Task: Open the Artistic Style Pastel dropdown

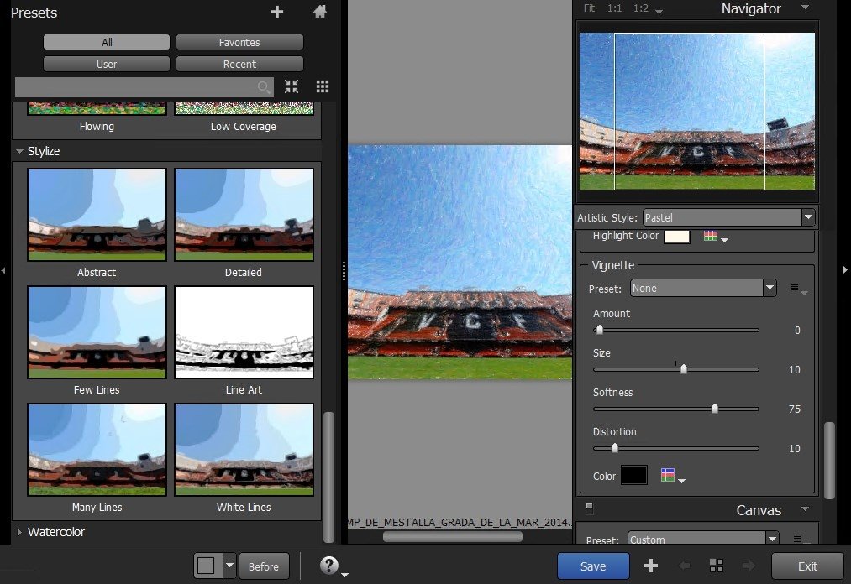Action: [x=728, y=217]
